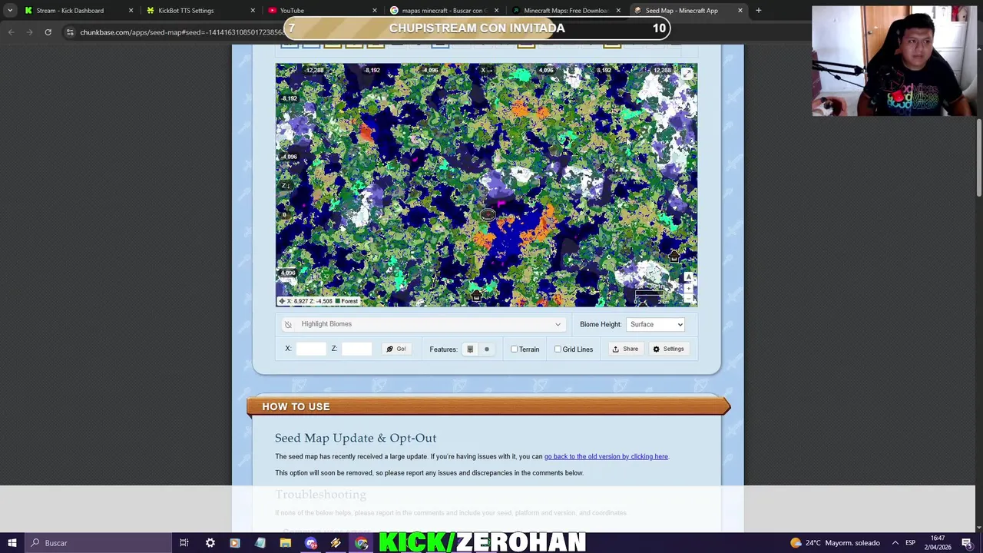Click the Z coordinate input field
The image size is (983, 553).
point(356,349)
